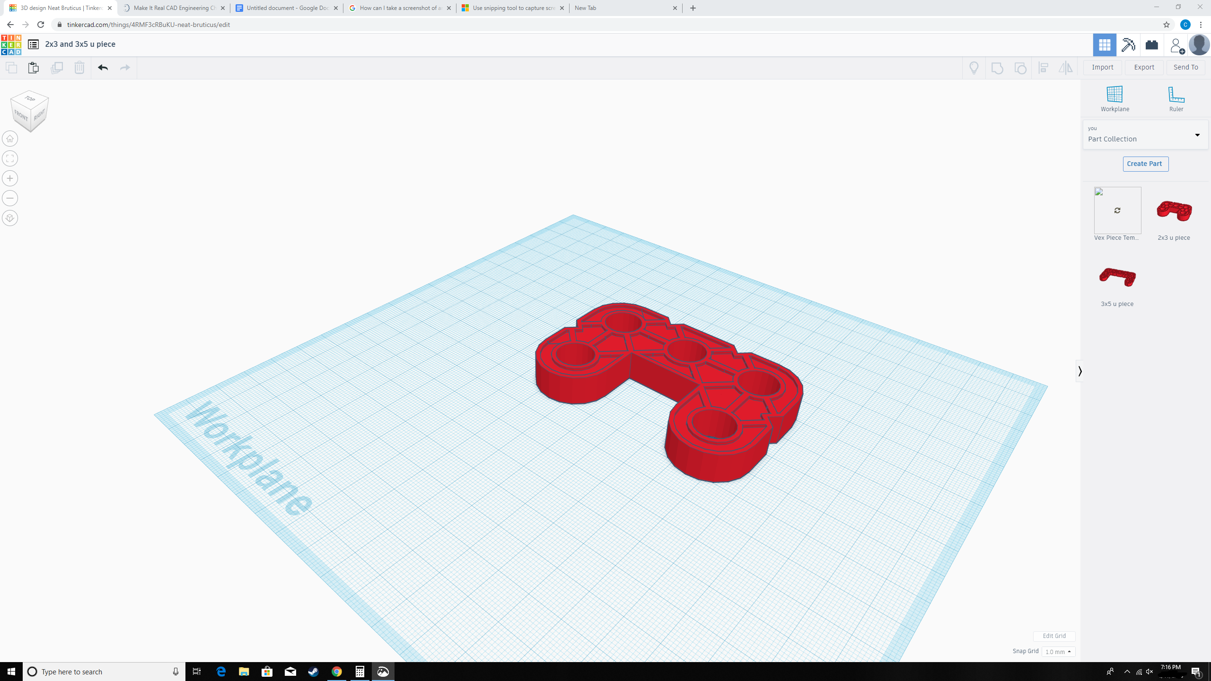Switch to Untitled document Google Docs tab
The image size is (1211, 681).
[287, 8]
